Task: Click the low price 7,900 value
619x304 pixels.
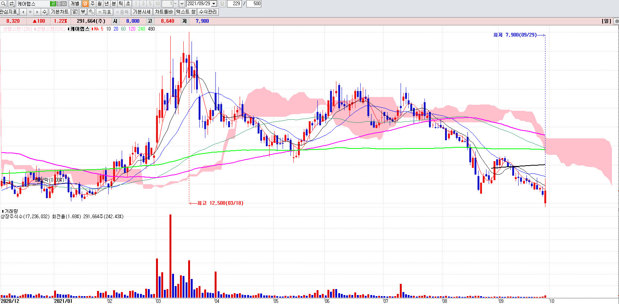Action: [x=202, y=21]
